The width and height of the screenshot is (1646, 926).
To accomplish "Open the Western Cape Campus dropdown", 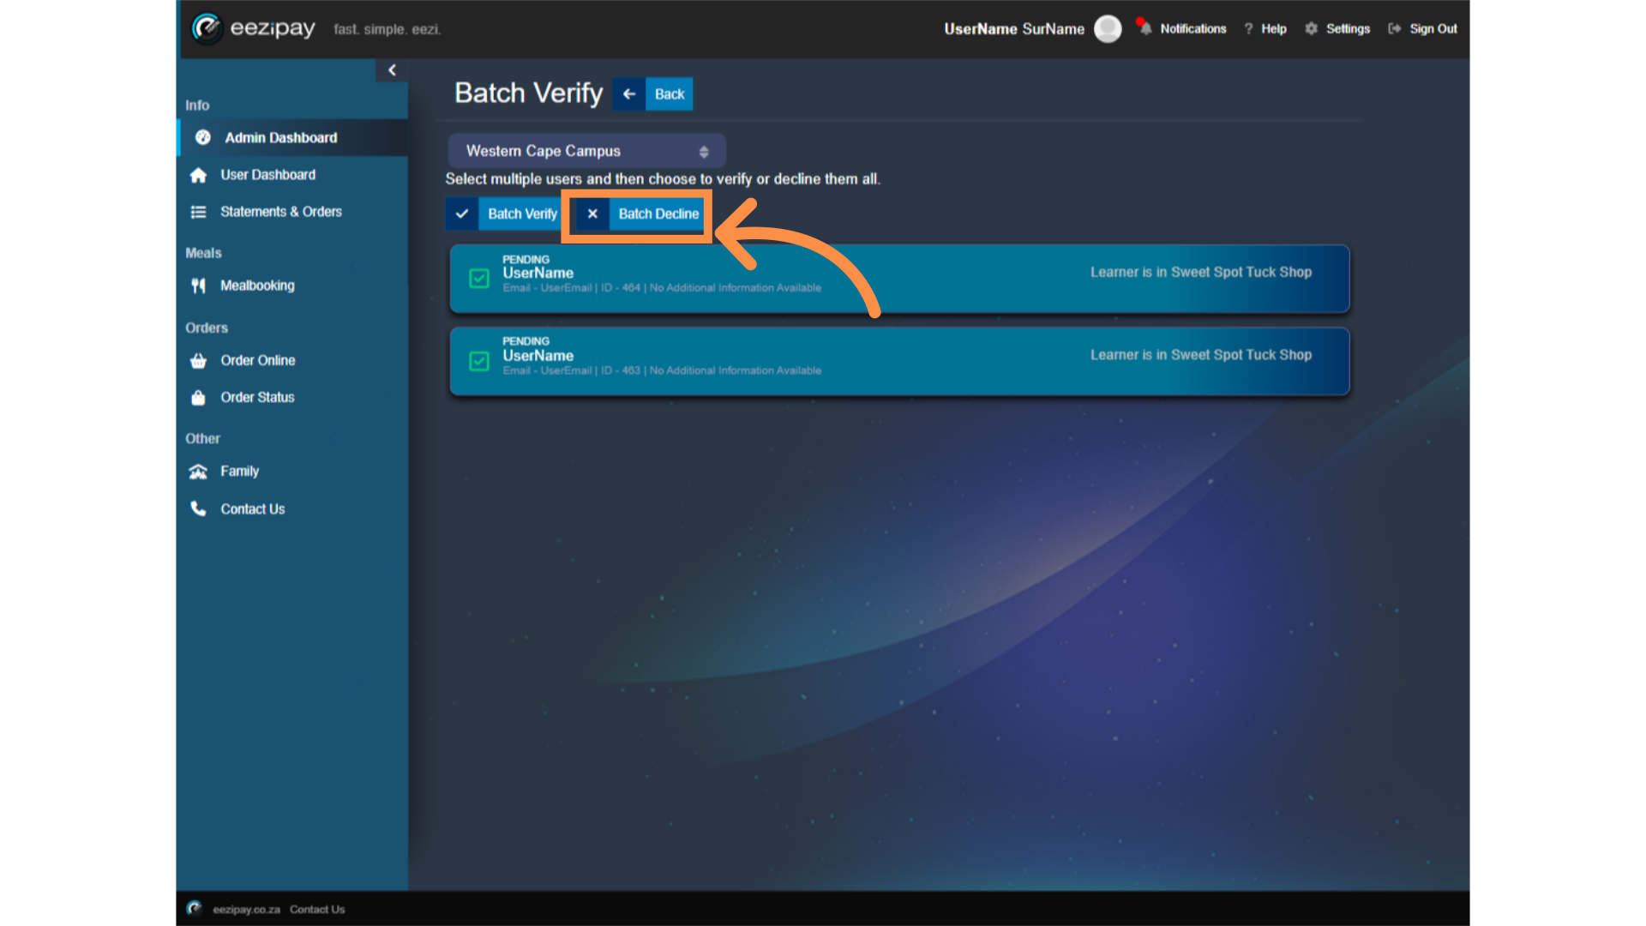I will (x=586, y=151).
